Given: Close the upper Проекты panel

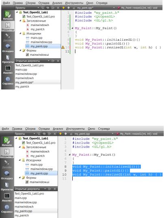Looking at the screenshot, I should pos(58,8).
